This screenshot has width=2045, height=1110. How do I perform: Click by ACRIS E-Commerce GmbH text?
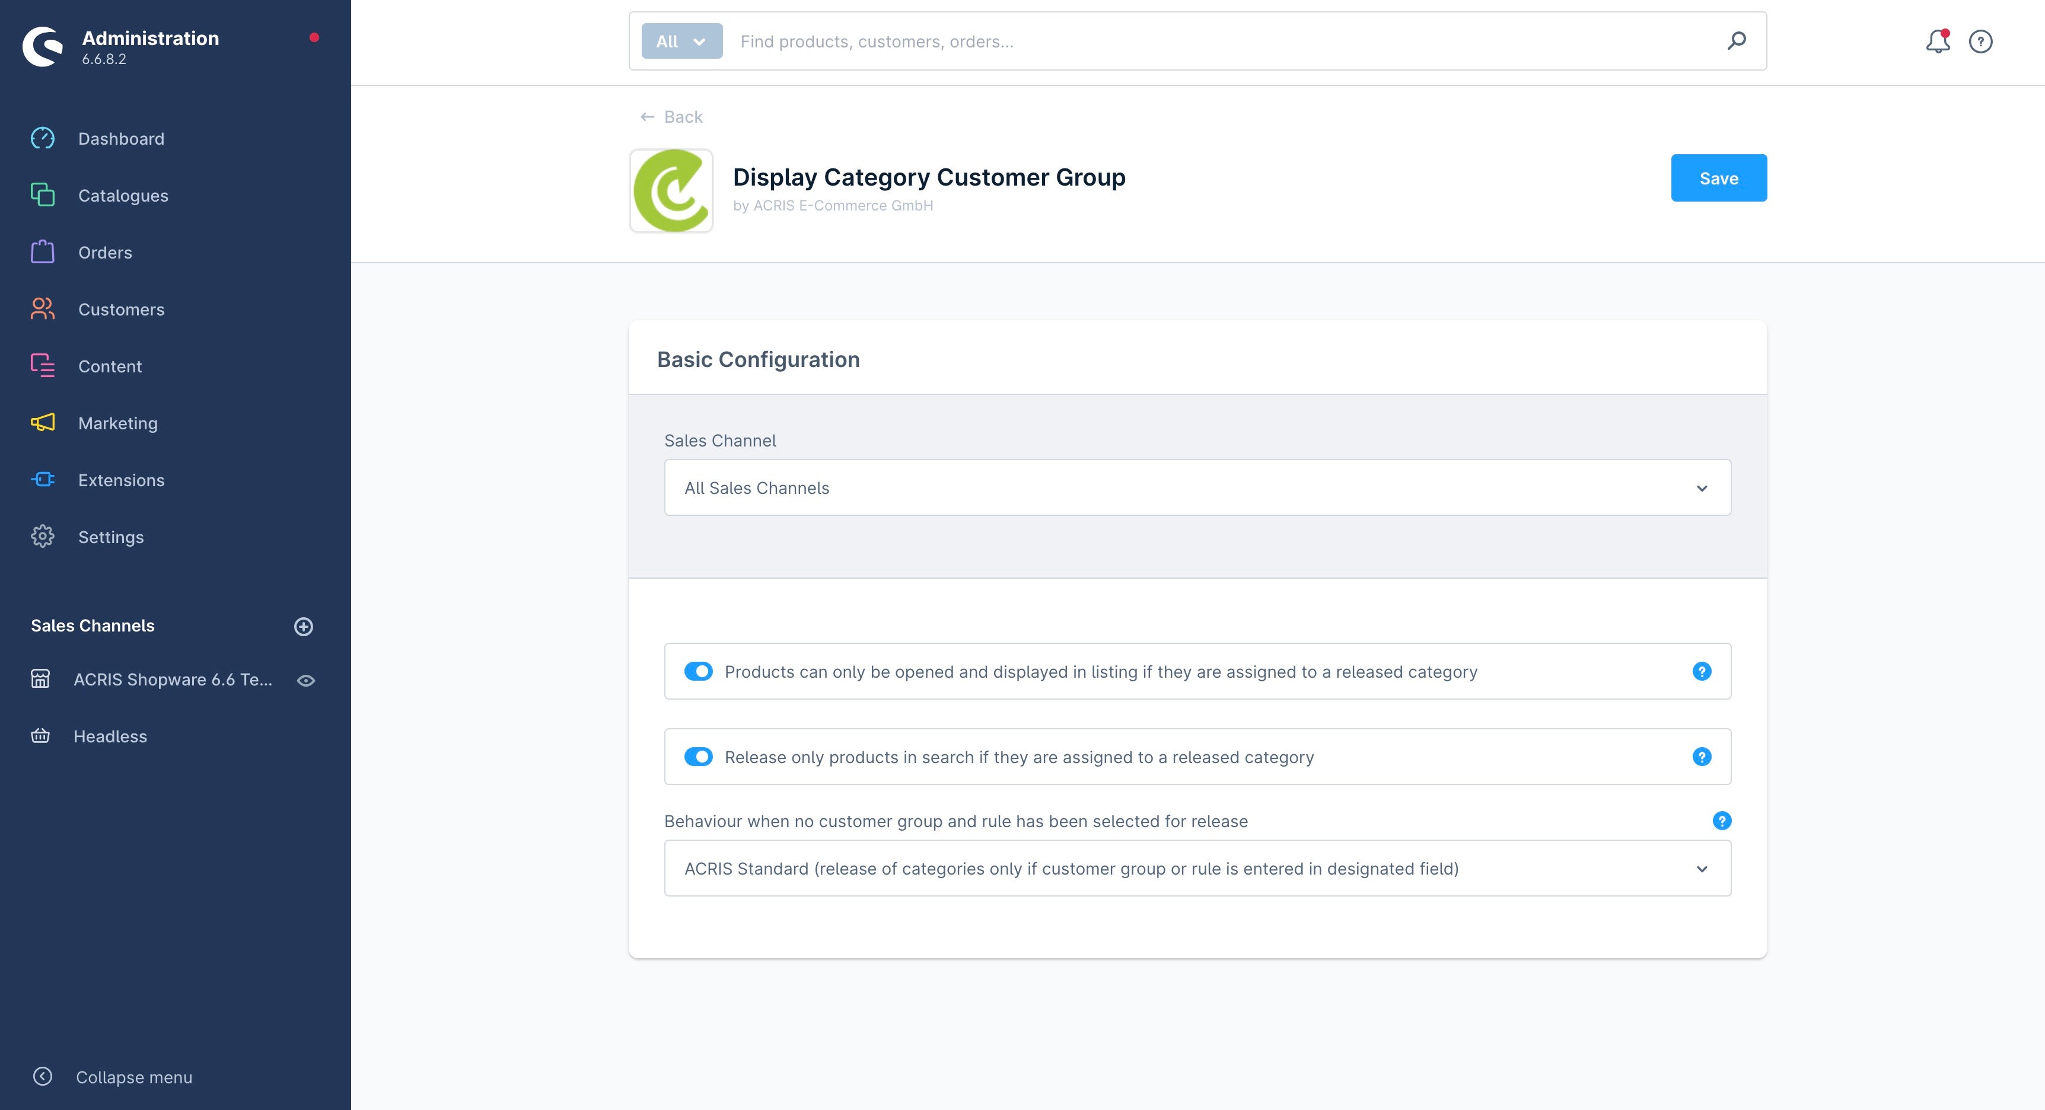pyautogui.click(x=833, y=206)
